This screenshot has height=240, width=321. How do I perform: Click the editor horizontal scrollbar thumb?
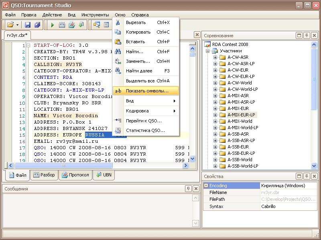point(63,165)
